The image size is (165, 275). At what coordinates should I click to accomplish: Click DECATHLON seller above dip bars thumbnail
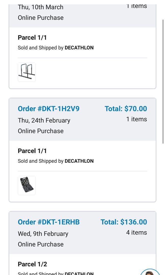79,48
